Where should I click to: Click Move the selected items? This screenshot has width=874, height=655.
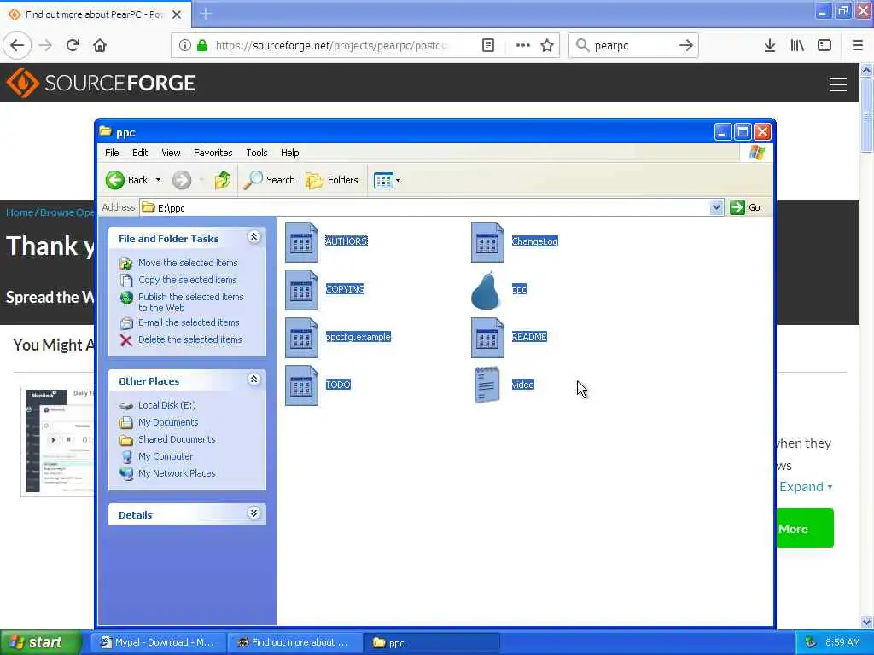coord(188,263)
